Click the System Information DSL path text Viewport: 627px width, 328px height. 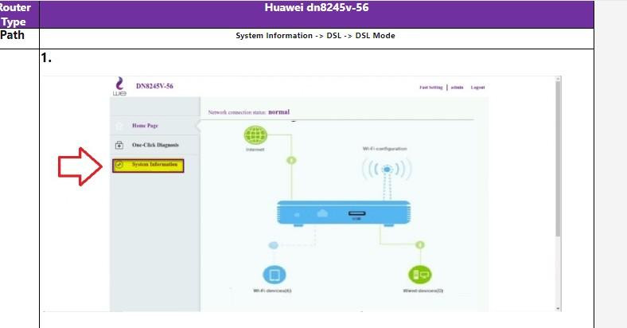[316, 36]
